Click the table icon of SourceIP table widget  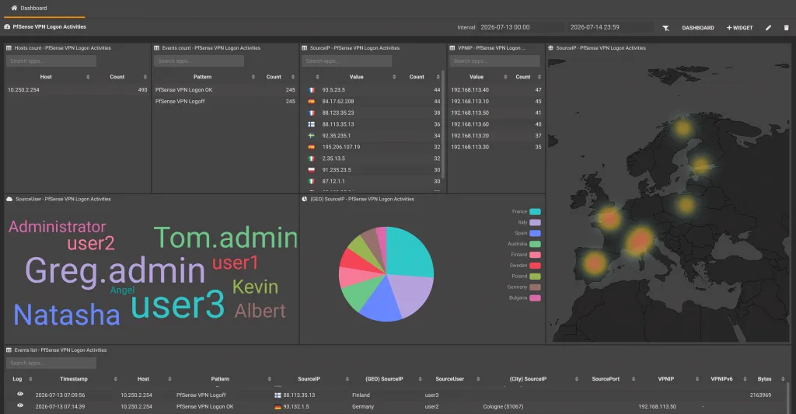click(x=305, y=47)
